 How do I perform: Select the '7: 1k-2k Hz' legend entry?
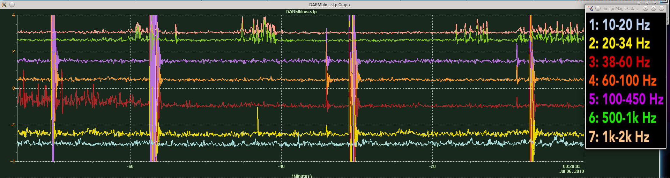(619, 137)
